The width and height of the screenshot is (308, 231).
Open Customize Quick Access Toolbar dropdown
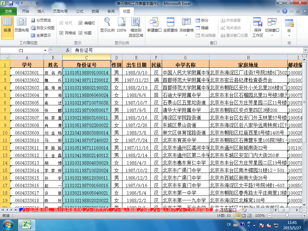point(37,3)
